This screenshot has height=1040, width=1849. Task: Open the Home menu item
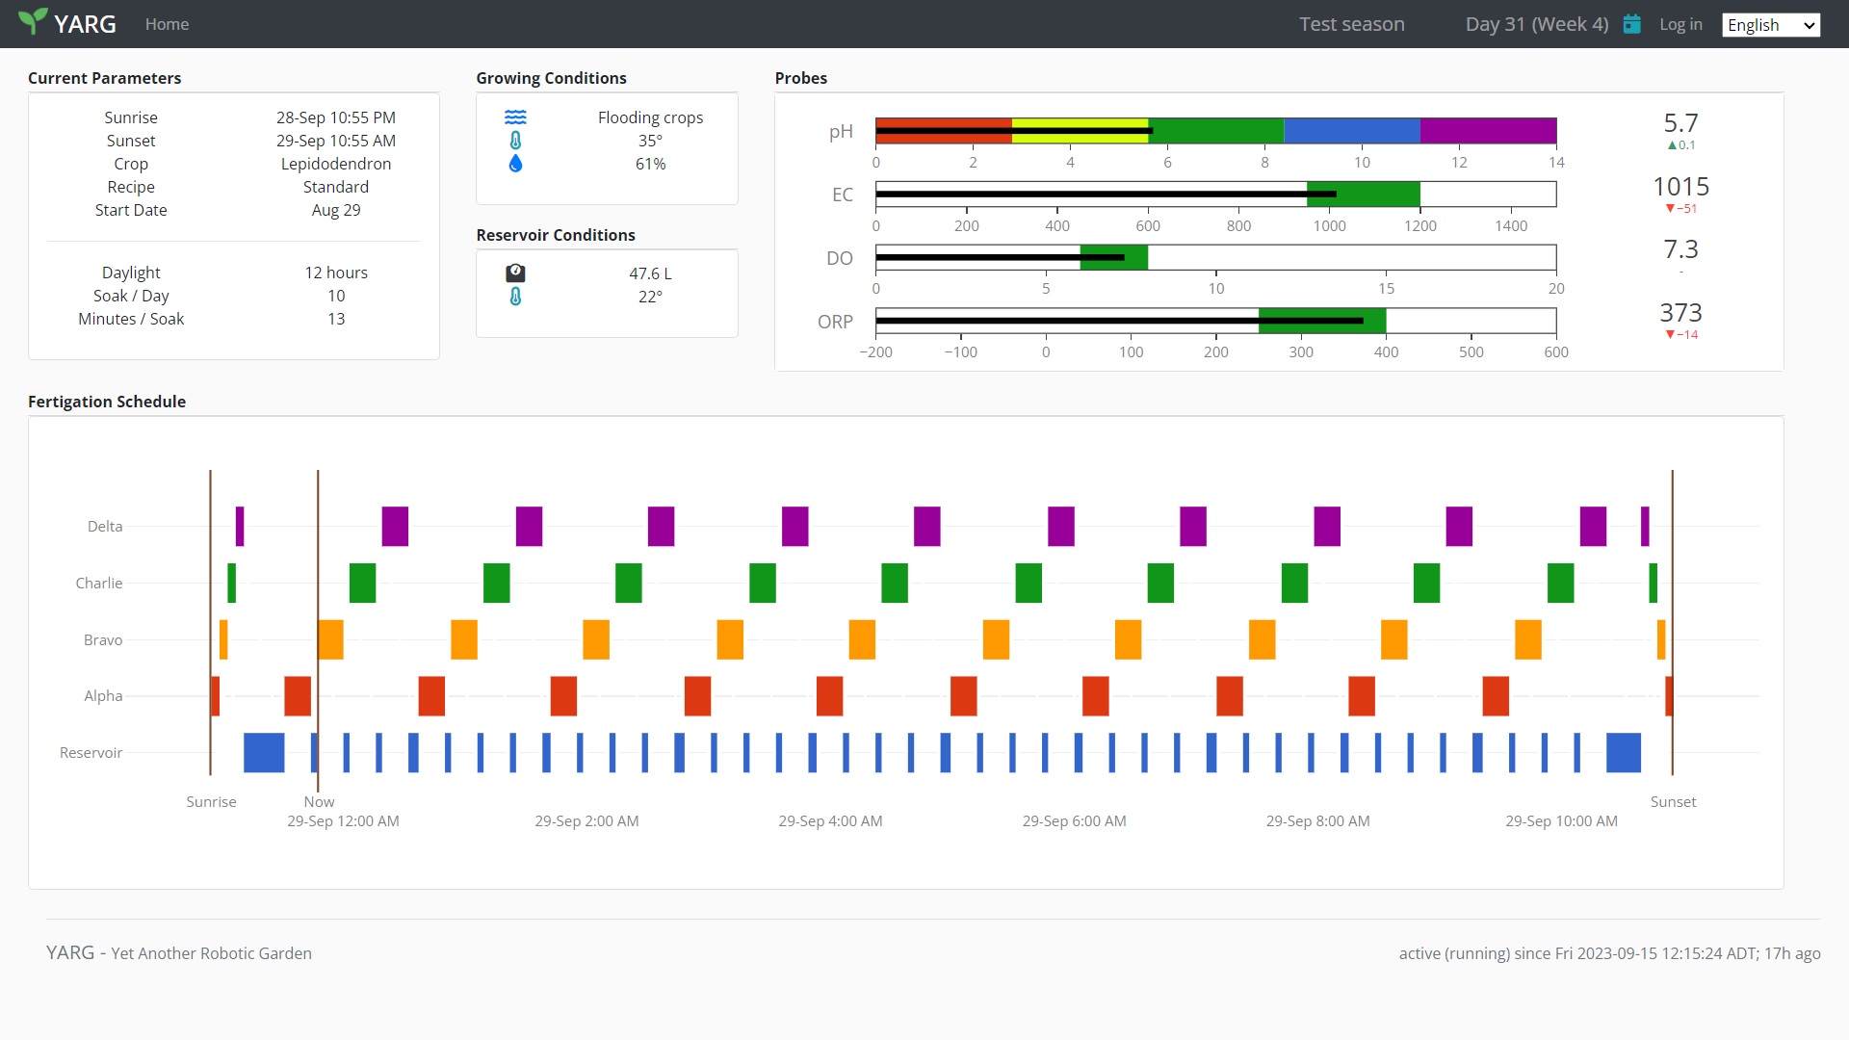point(167,24)
